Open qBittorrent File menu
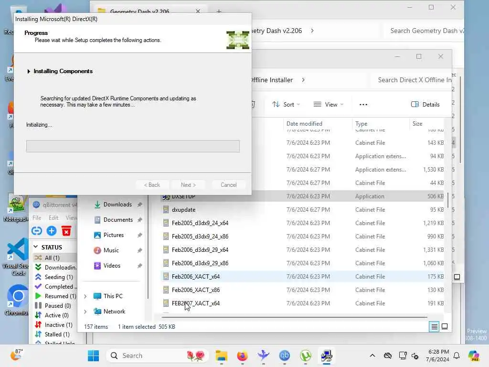This screenshot has width=489, height=367. click(37, 217)
